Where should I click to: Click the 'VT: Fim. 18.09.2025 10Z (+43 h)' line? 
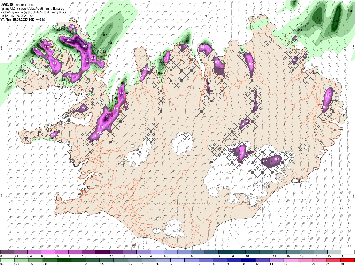click(x=22, y=19)
